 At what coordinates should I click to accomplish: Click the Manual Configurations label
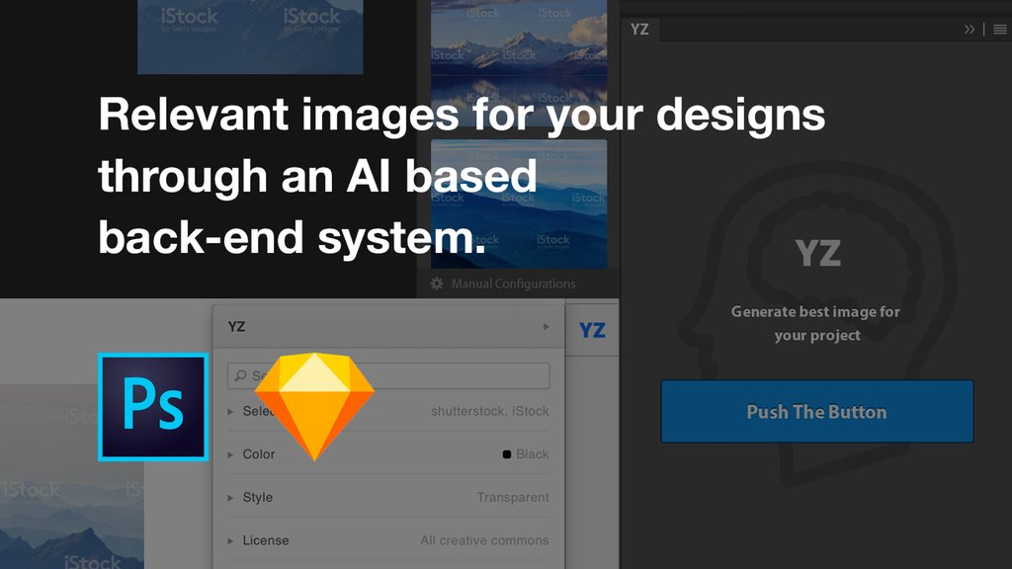pyautogui.click(x=513, y=284)
